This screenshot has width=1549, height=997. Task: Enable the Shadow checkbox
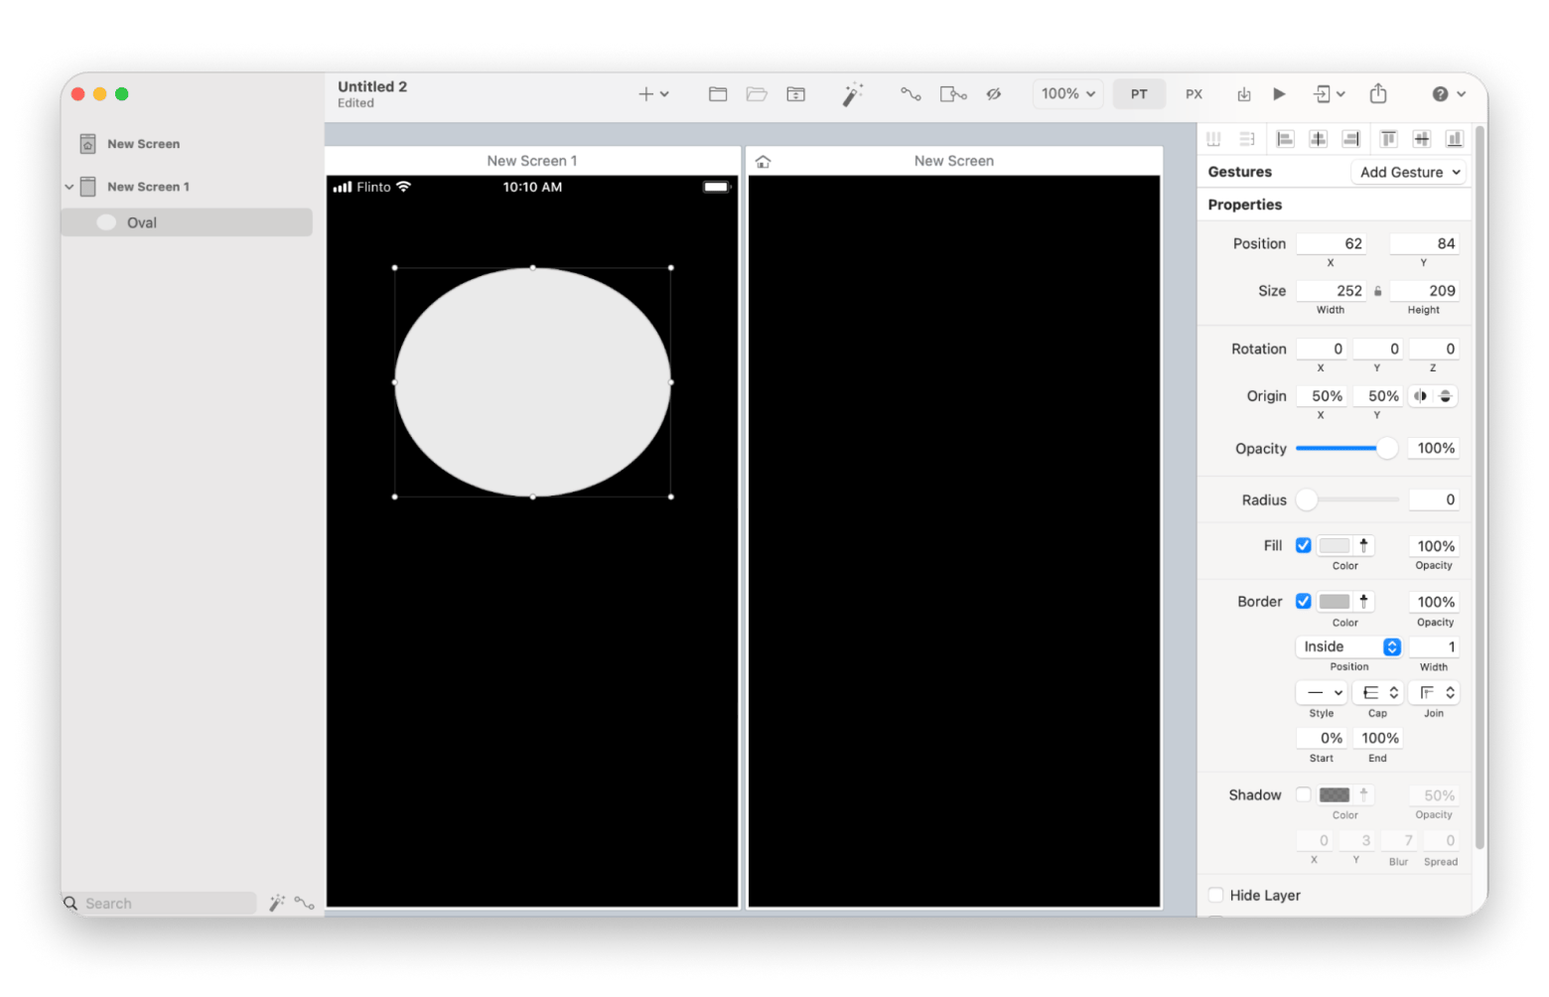1303,794
